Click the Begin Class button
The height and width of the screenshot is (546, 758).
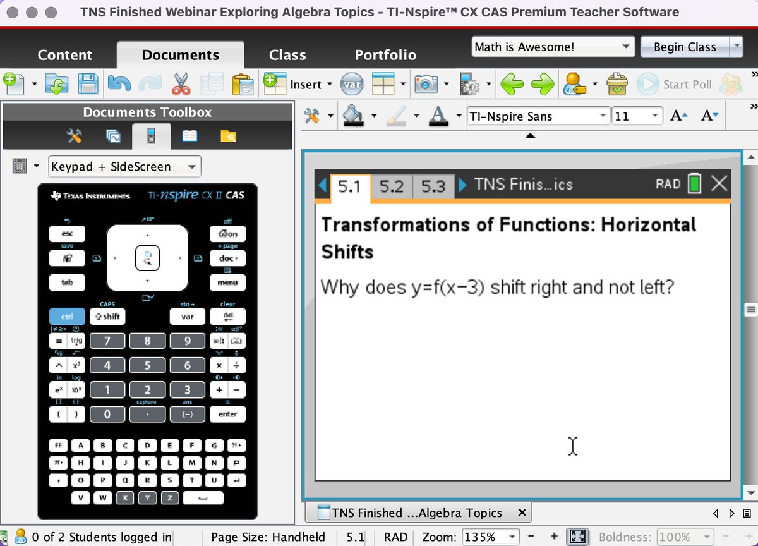685,47
